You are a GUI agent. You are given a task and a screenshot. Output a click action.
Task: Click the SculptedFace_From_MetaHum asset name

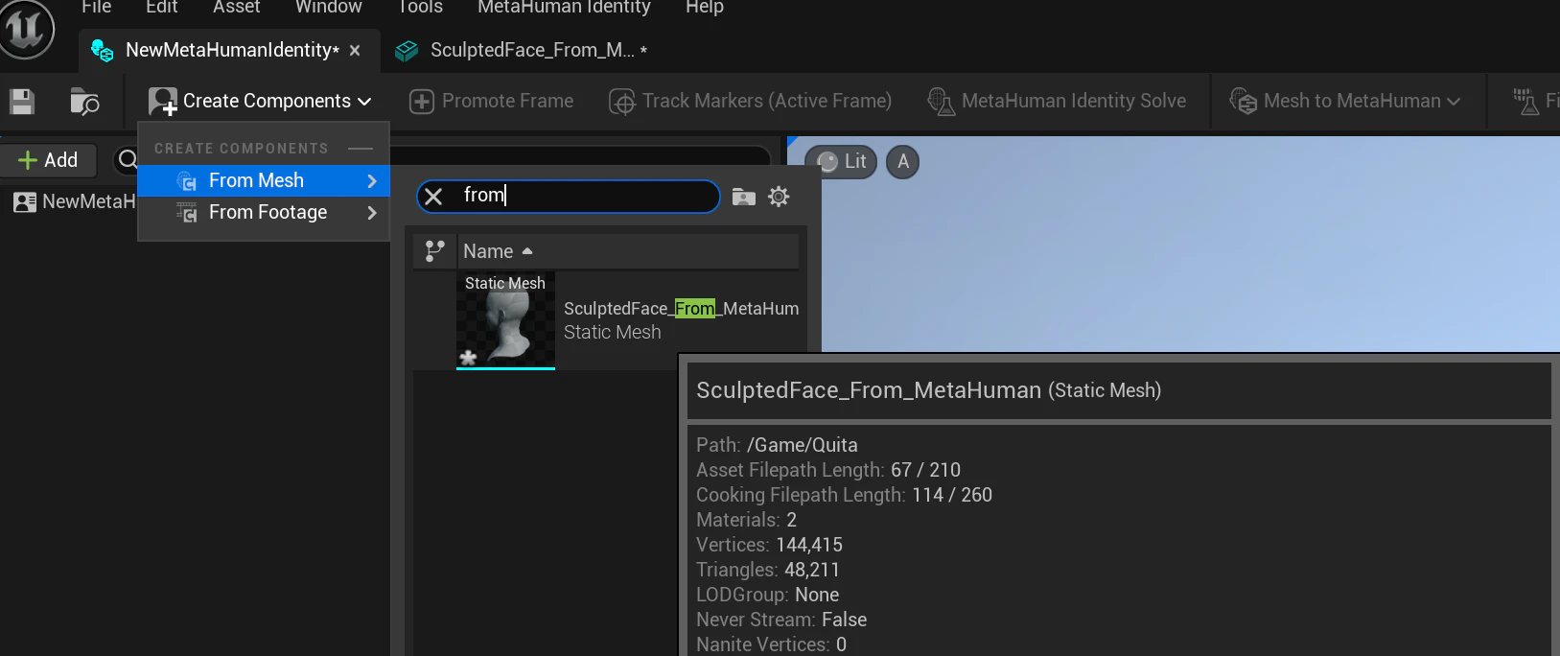[x=681, y=309]
